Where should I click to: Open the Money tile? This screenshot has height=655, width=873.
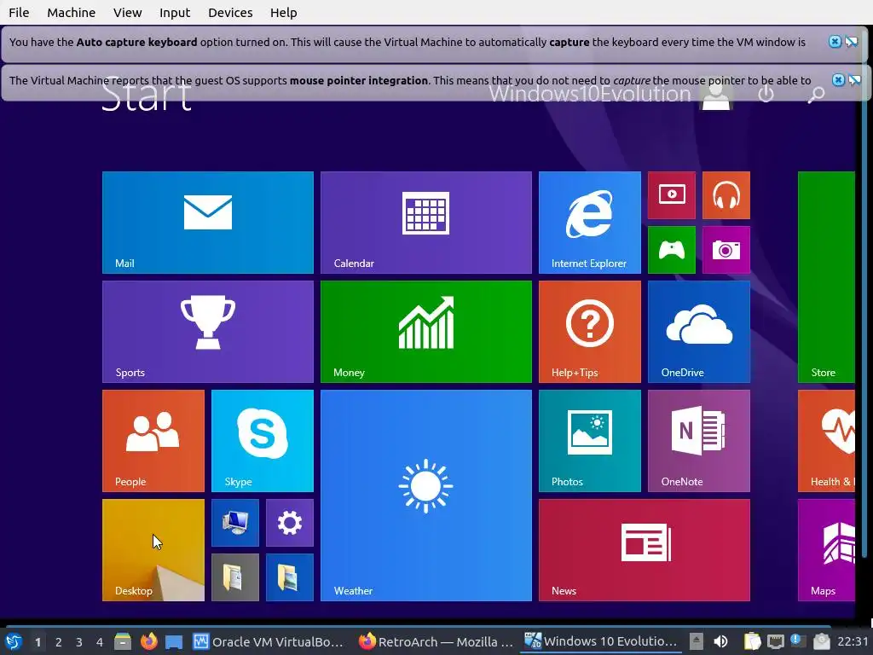[426, 332]
